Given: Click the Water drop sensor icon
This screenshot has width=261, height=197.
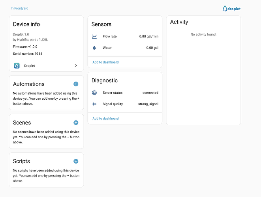Looking at the screenshot, I should [x=94, y=48].
